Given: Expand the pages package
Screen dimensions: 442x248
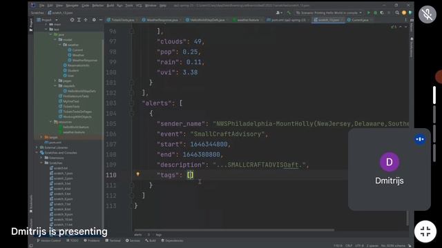Looking at the screenshot, I should (x=55, y=81).
